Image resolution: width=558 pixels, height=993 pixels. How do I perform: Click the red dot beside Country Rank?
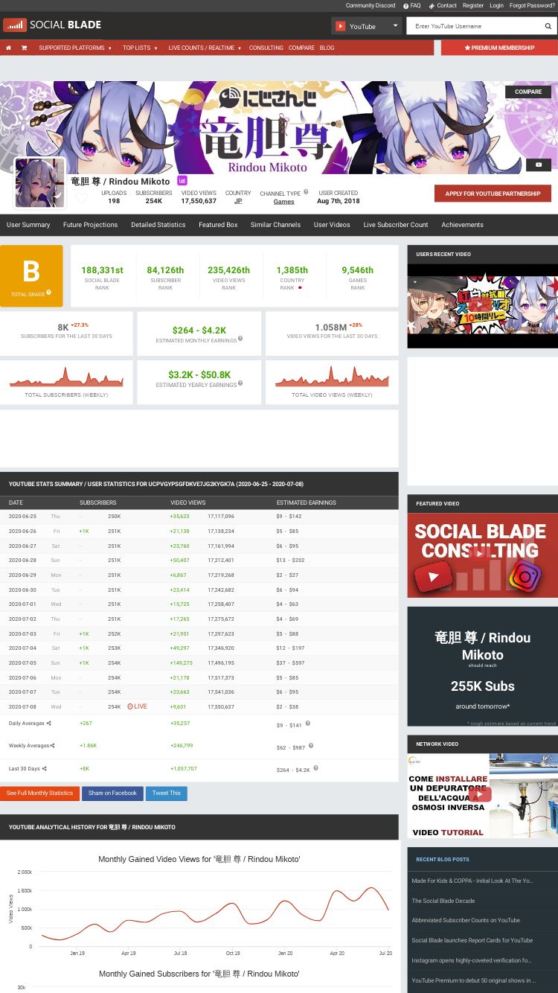[x=300, y=287]
